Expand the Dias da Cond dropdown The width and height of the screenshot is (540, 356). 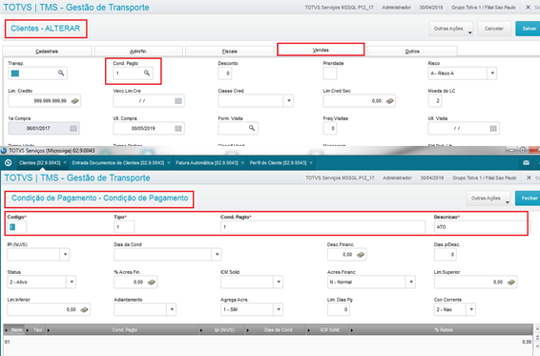(x=217, y=255)
